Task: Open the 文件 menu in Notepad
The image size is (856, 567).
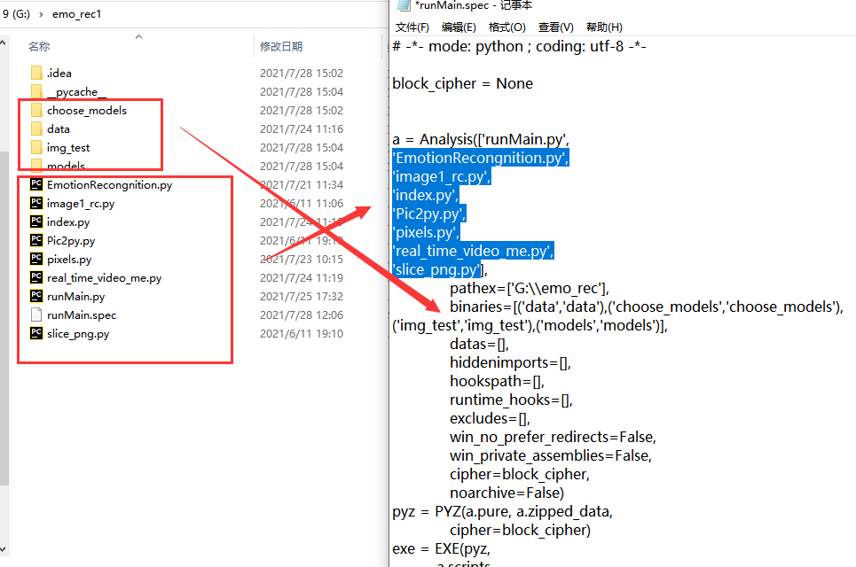Action: click(411, 27)
